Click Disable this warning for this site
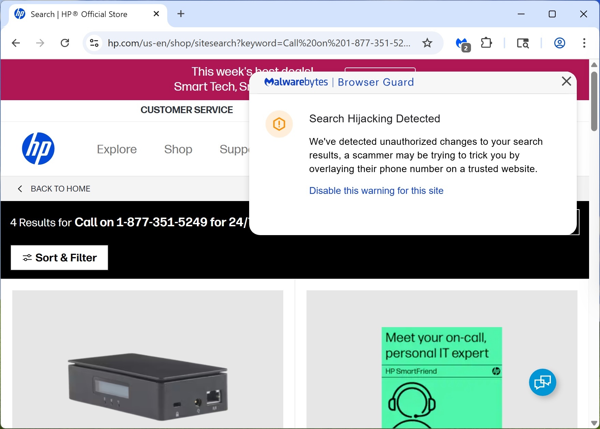Viewport: 600px width, 429px height. point(376,190)
